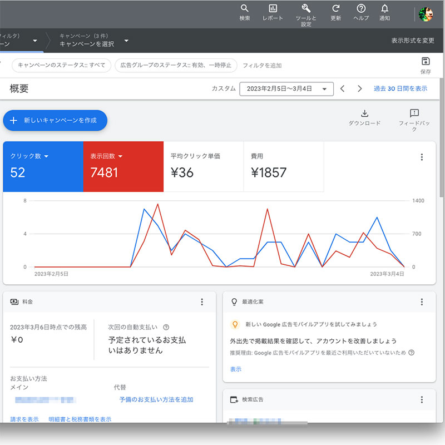The image size is (445, 445).
Task: Open the Help question mark icon
Action: pyautogui.click(x=361, y=8)
